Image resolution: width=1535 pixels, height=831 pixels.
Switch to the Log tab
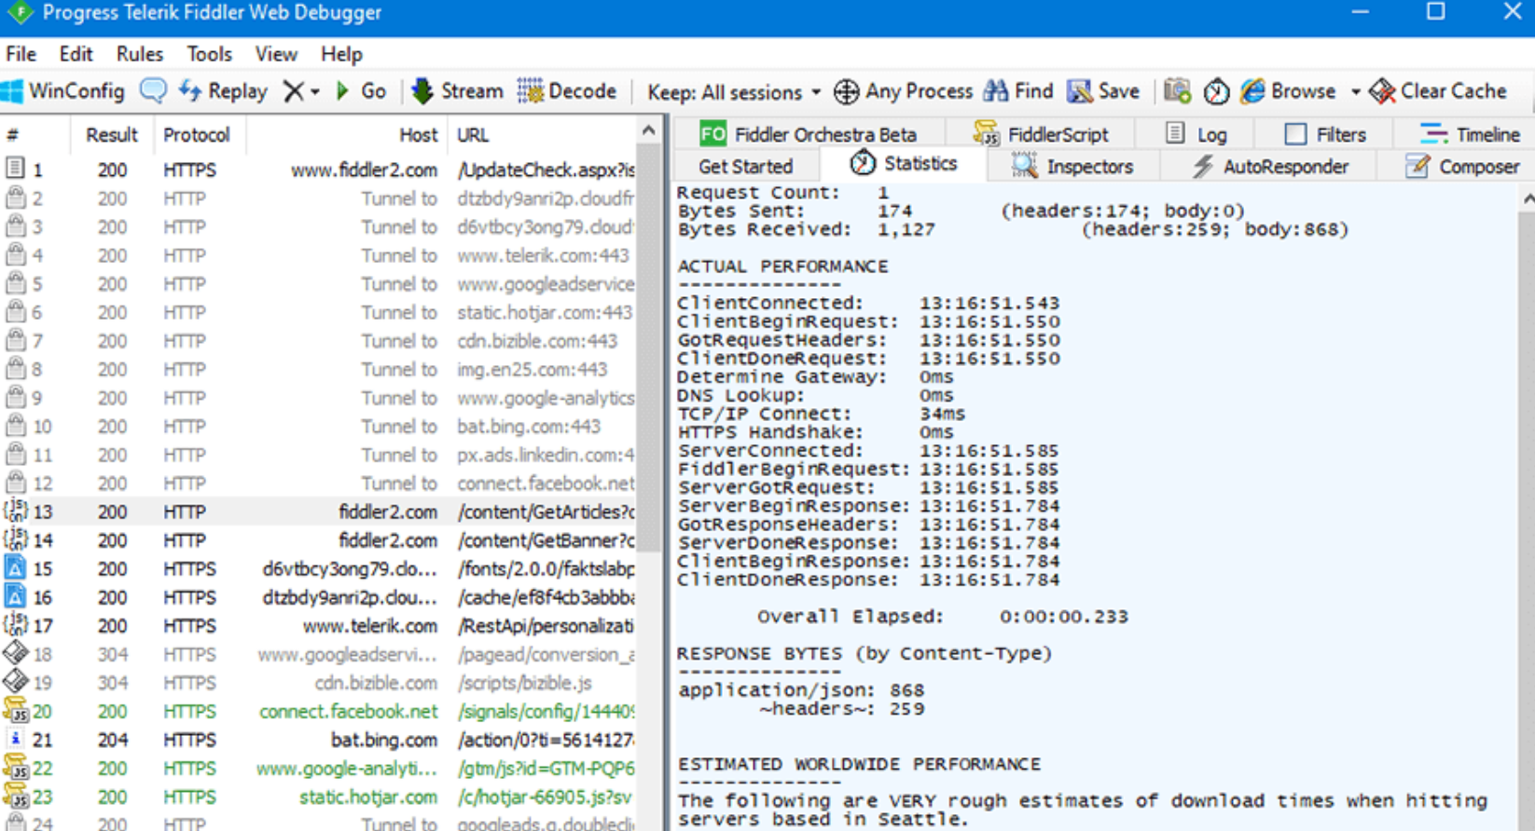[1196, 134]
